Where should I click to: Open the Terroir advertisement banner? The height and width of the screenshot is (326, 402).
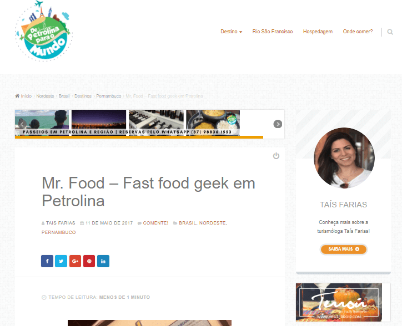(339, 302)
